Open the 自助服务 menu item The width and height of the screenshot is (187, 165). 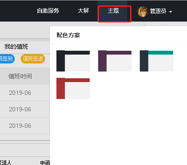[x=48, y=11]
